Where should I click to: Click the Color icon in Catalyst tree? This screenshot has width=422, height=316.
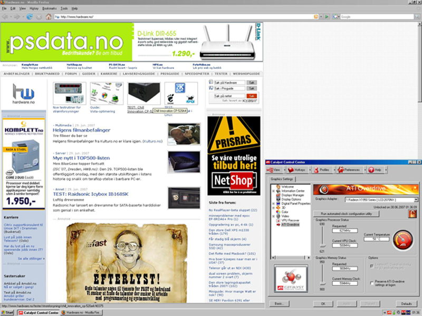coord(279,212)
